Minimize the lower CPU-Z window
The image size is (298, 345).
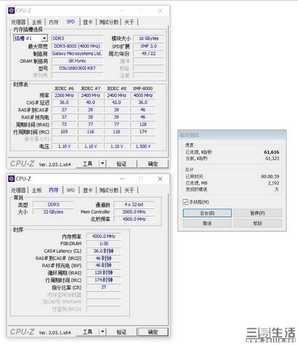pyautogui.click(x=122, y=178)
